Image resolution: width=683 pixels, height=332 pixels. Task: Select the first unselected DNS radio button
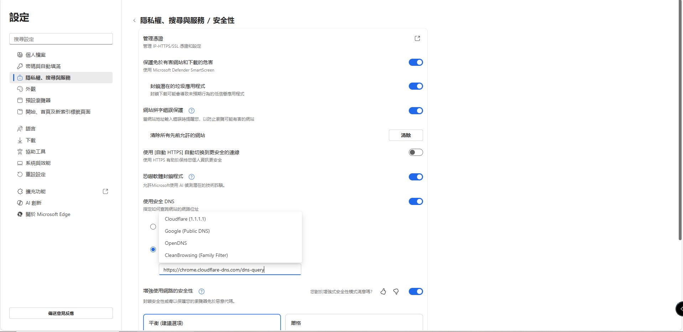153,227
